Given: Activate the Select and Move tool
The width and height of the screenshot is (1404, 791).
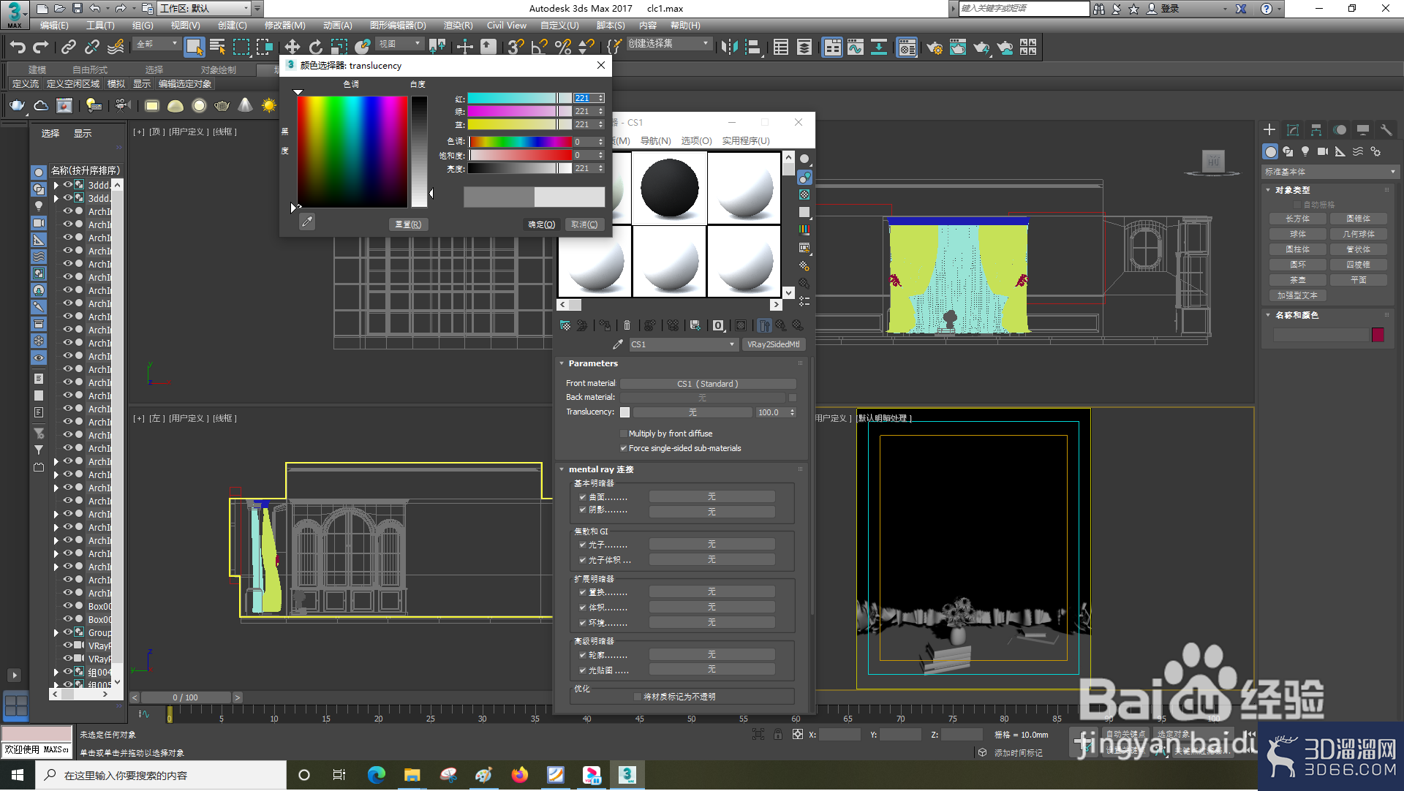Looking at the screenshot, I should coord(292,48).
